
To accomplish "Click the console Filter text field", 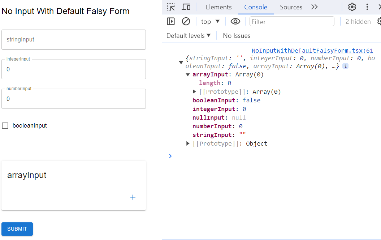I will pos(292,22).
